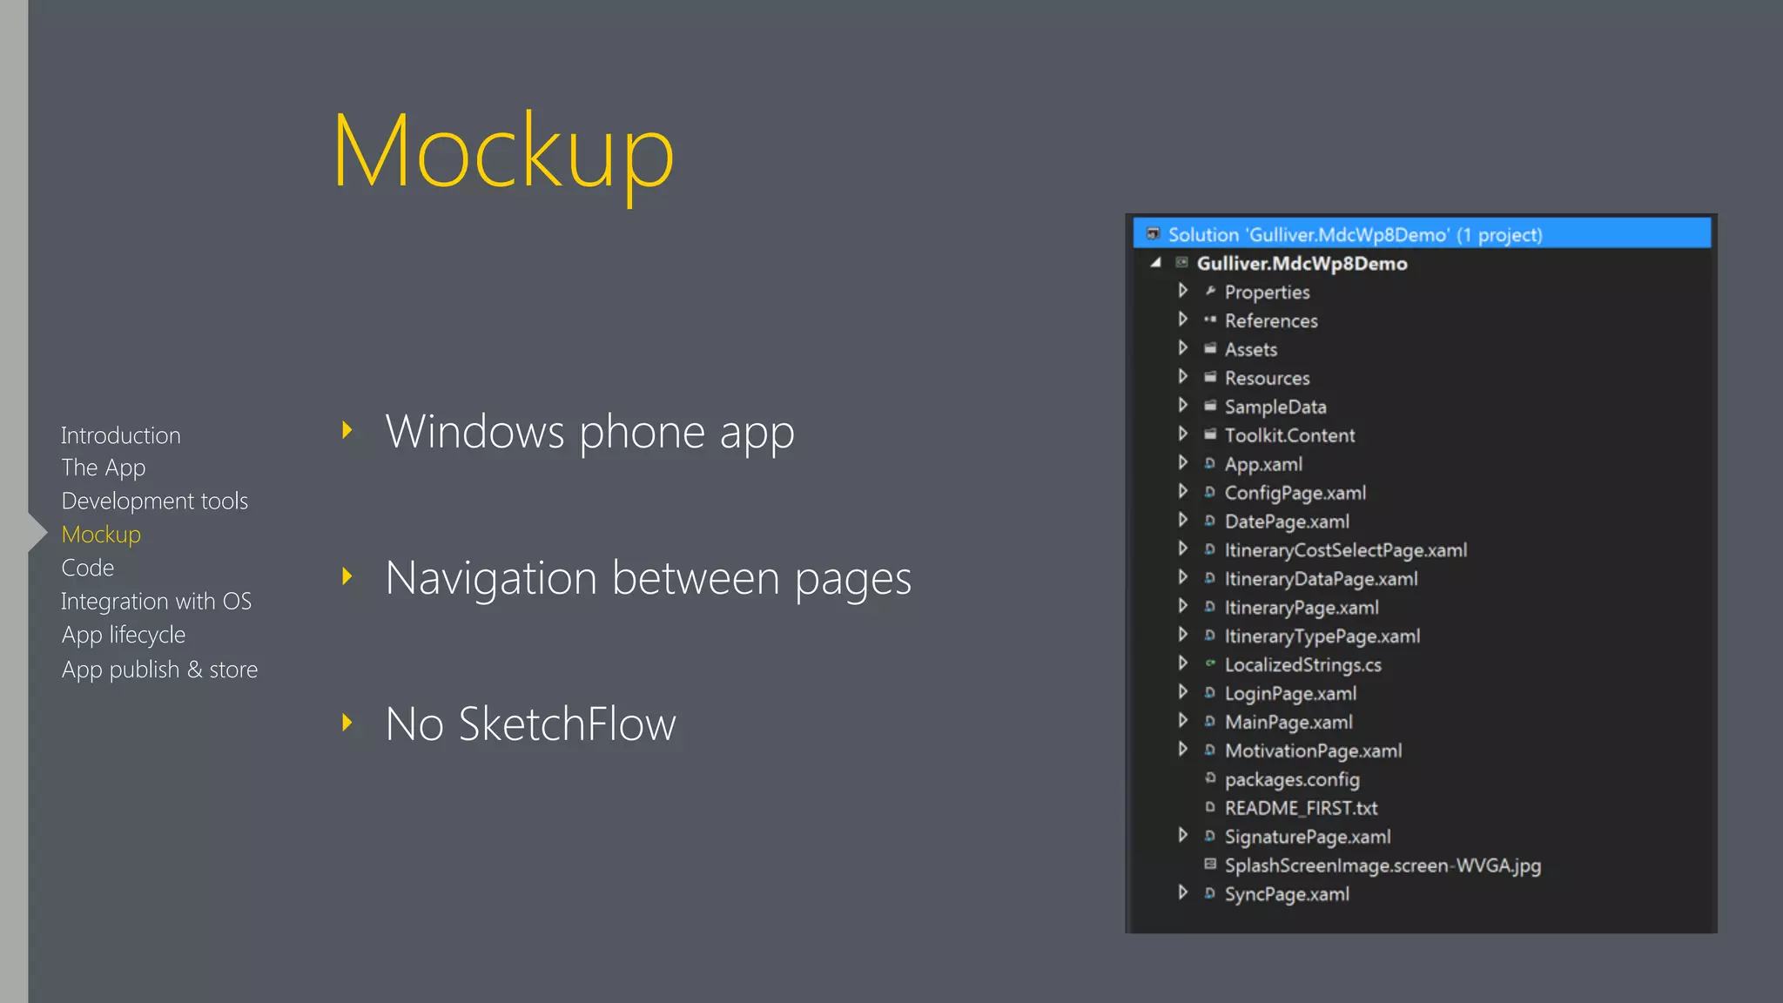The image size is (1783, 1003).
Task: Click the 'Navigation between pages' bullet text
Action: (649, 579)
